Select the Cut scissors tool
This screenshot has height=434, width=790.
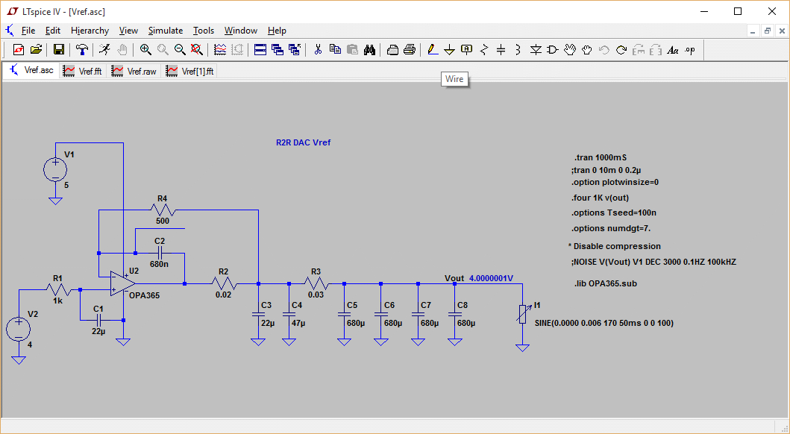point(318,50)
